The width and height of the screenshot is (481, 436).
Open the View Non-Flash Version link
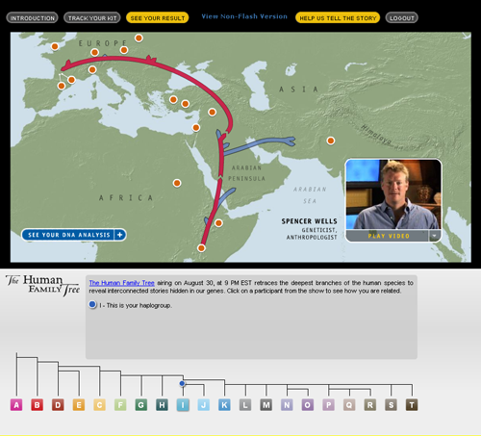click(244, 16)
